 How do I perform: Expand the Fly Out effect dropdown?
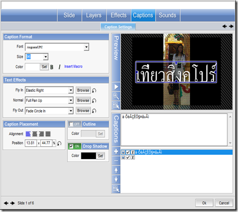pos(71,111)
